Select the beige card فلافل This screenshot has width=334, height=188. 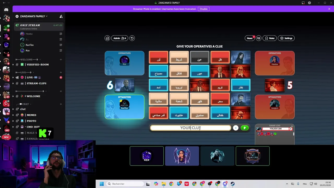179,71
